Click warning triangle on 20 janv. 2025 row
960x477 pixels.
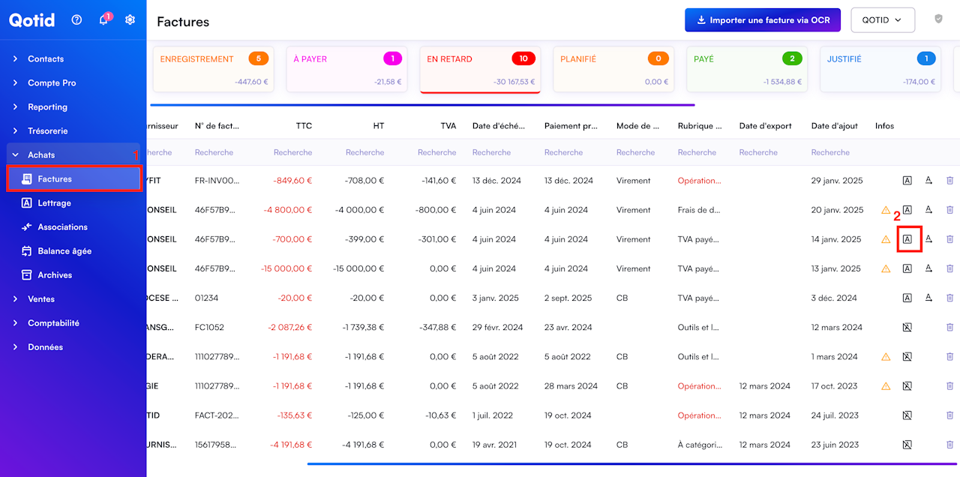pyautogui.click(x=886, y=211)
